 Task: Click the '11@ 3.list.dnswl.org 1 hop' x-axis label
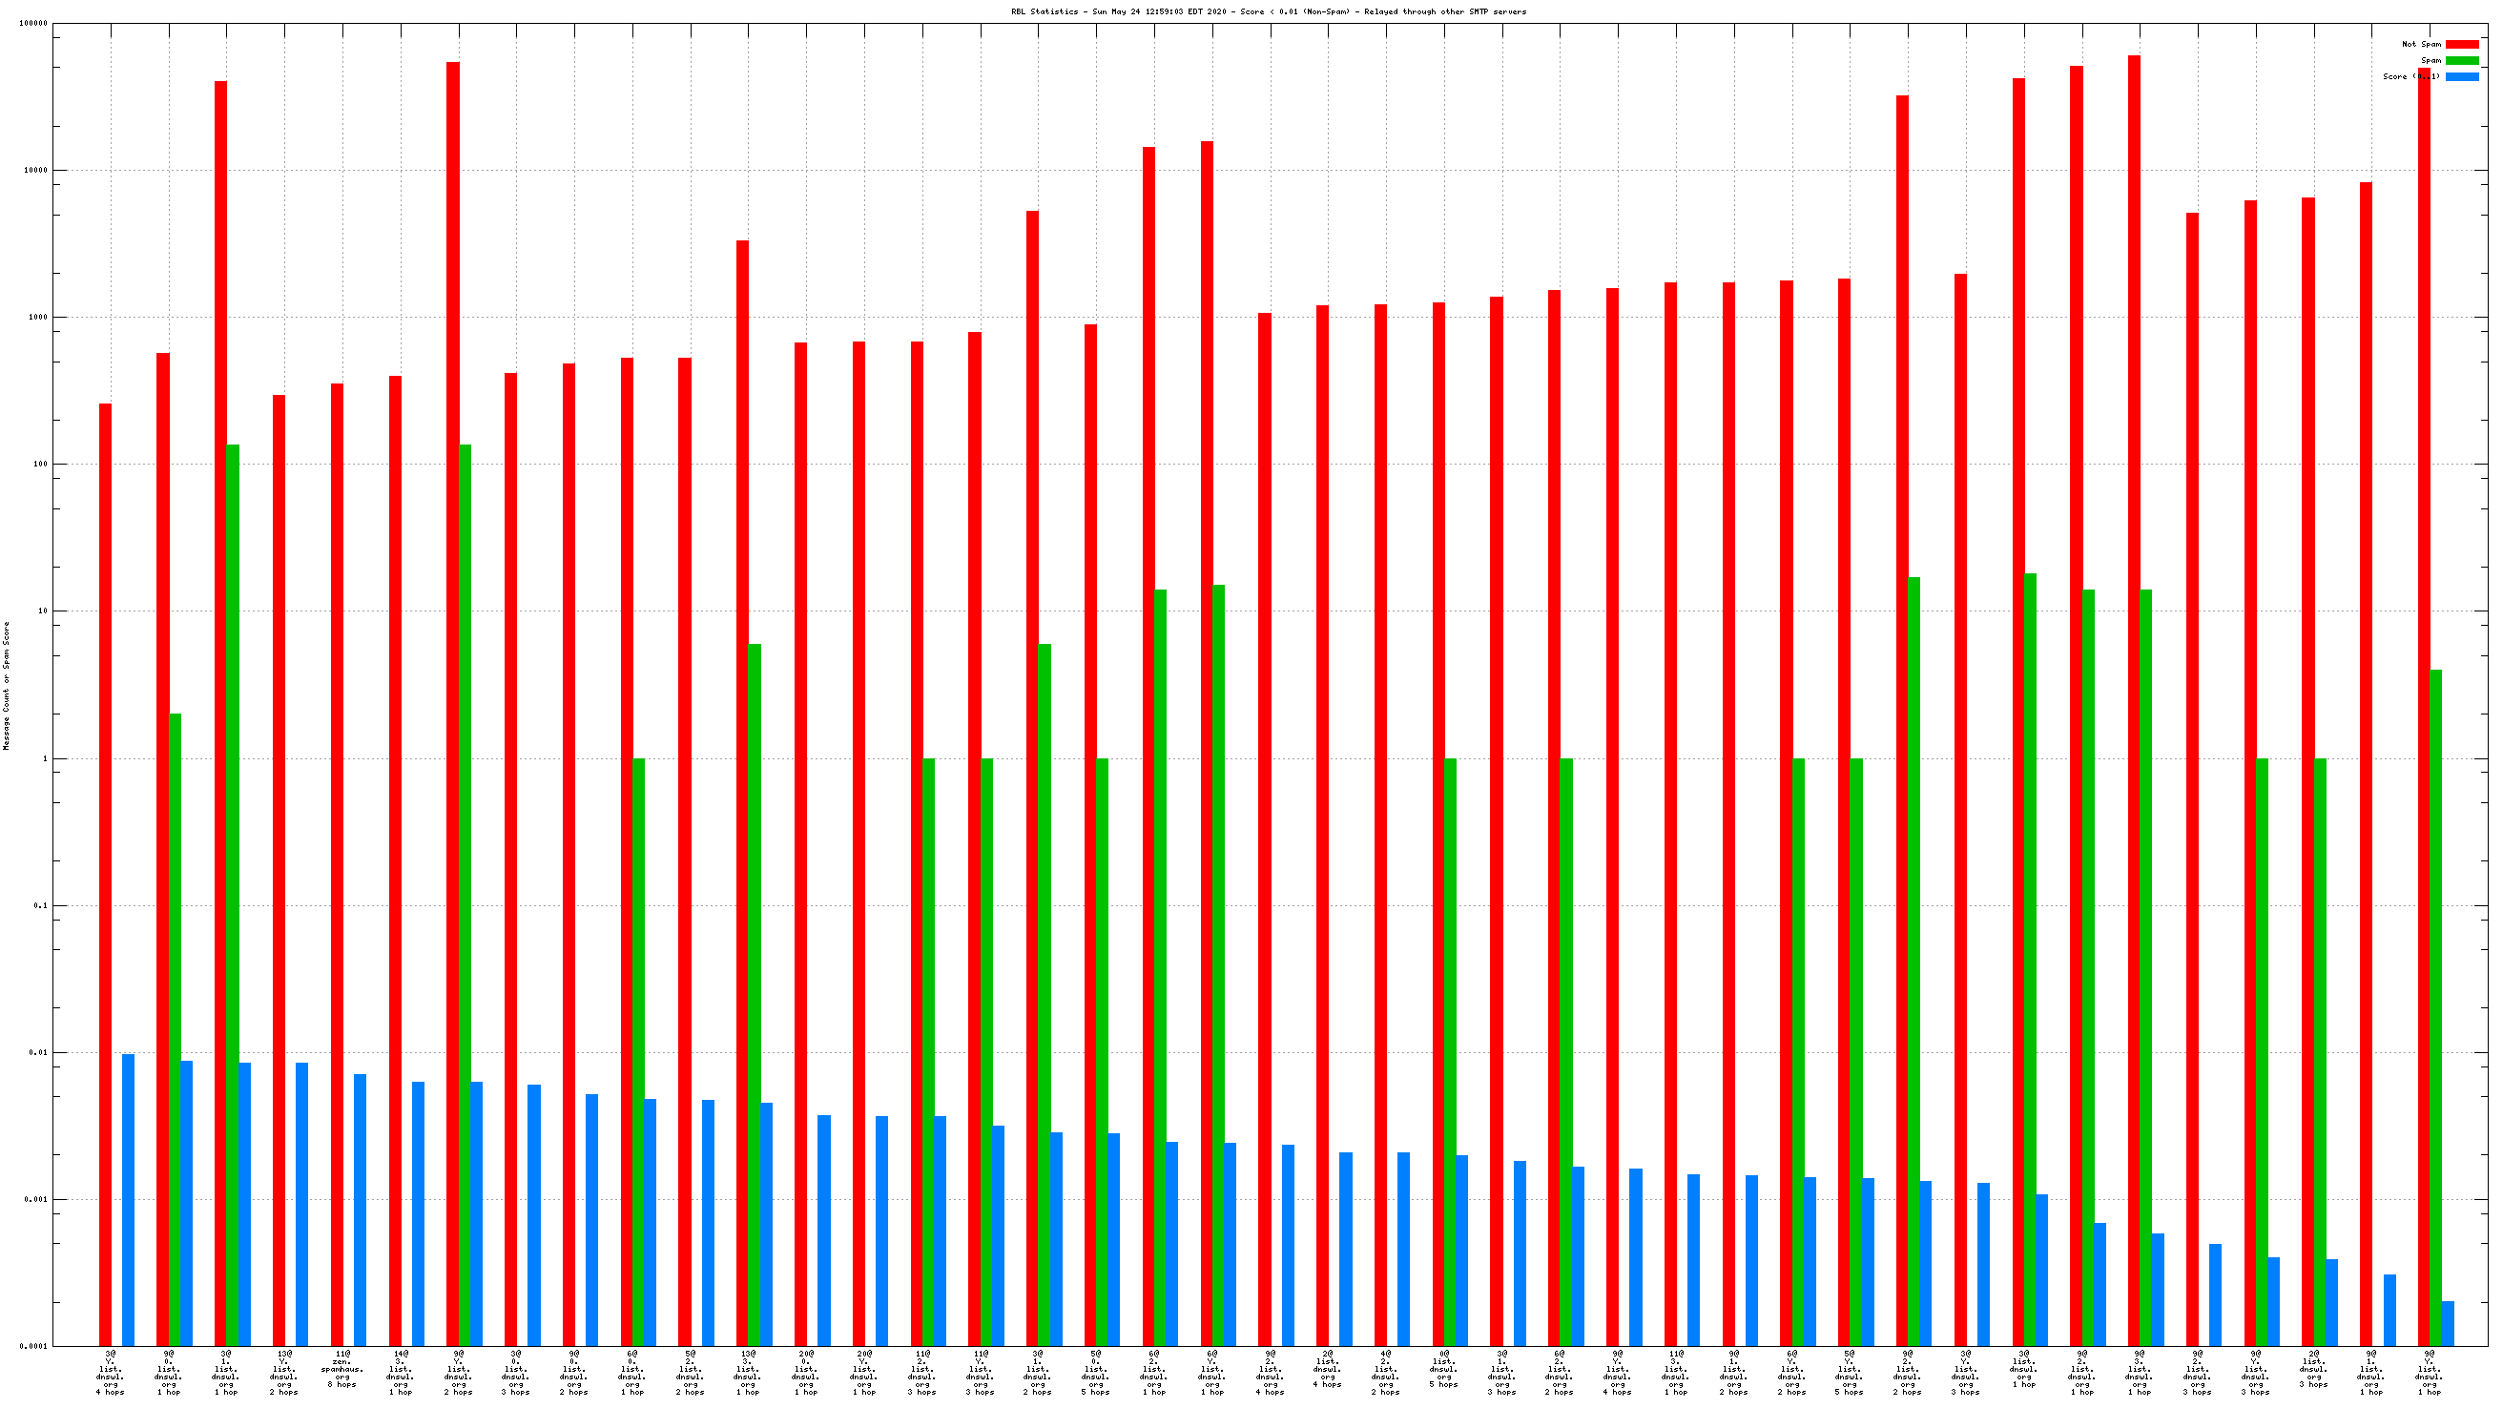1676,1373
